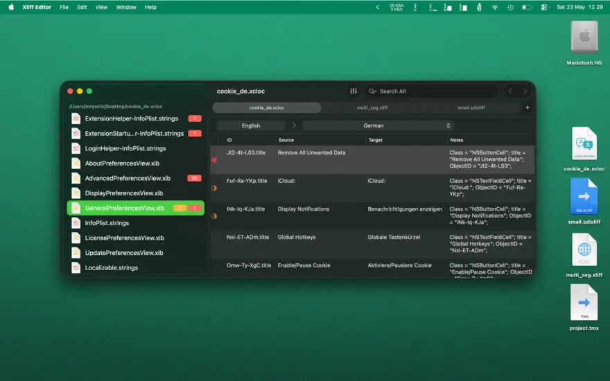
Task: Click target text "Benachrichtigungen anzeigen"
Action: tap(405, 209)
